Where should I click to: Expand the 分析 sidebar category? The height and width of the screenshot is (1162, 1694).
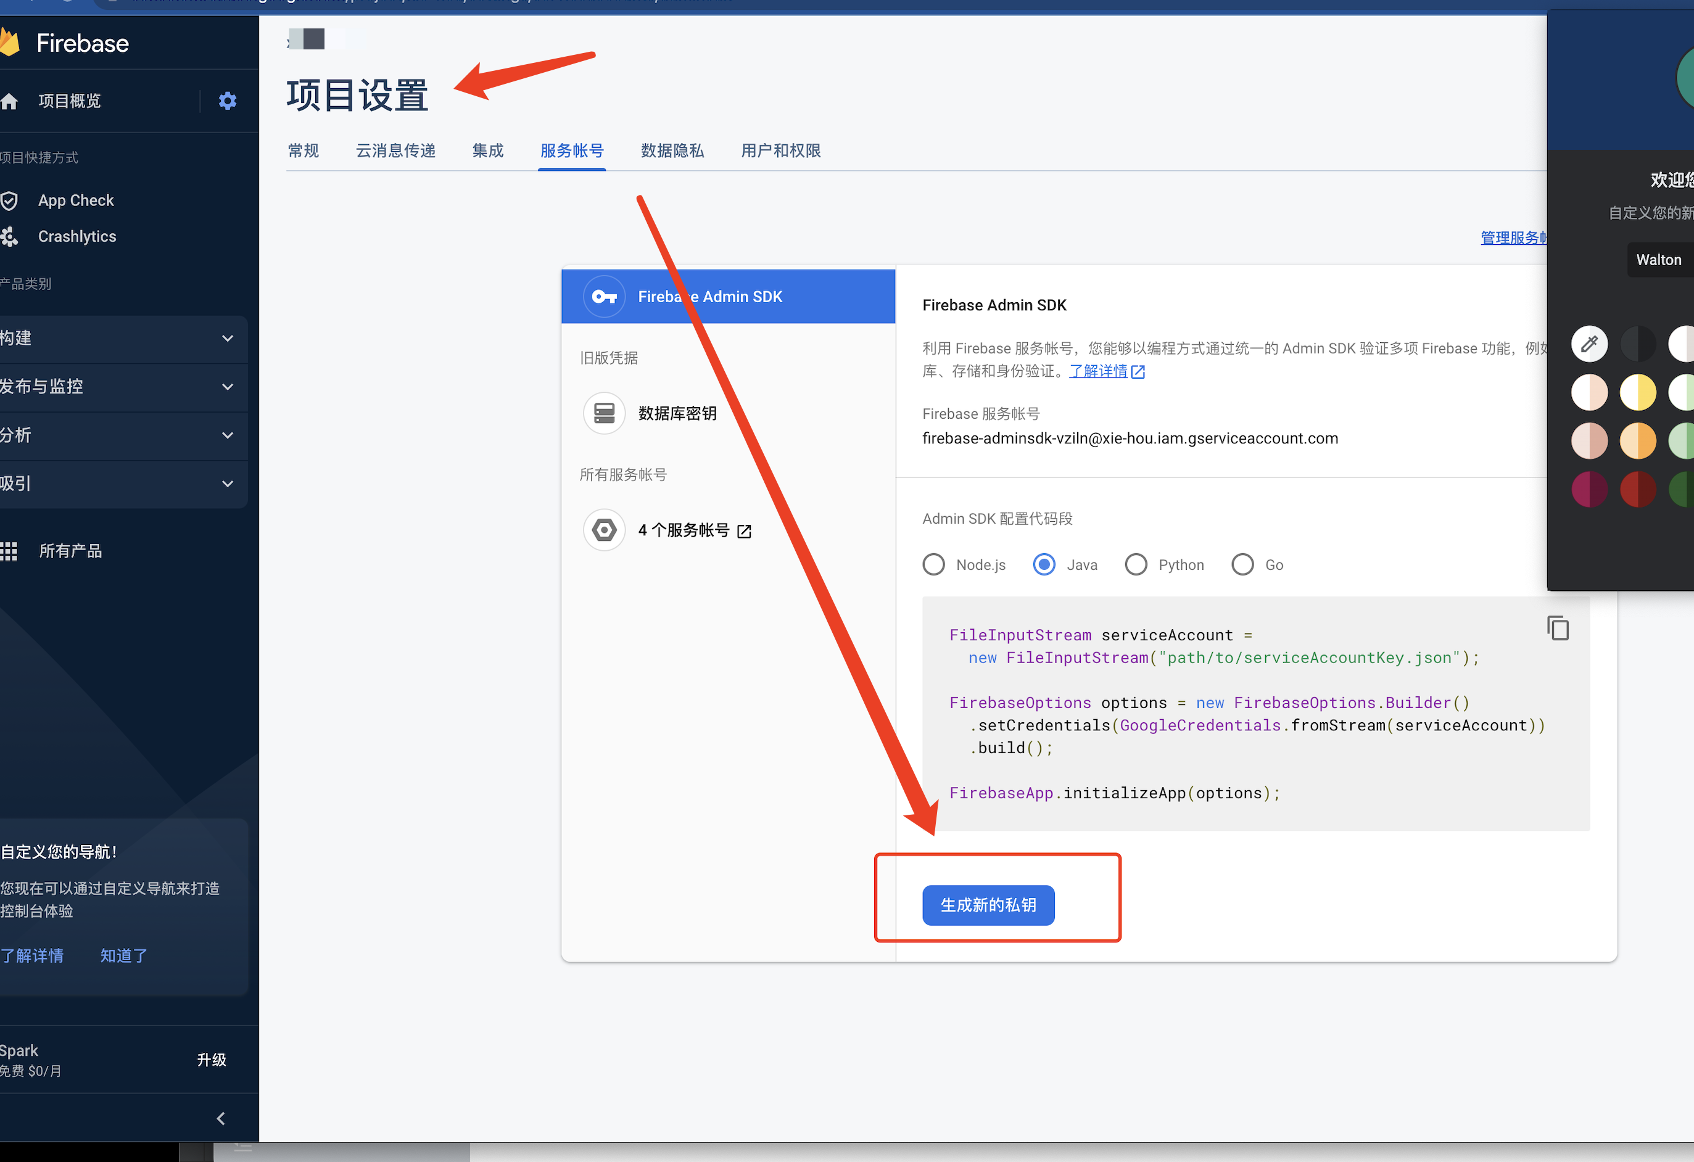pos(228,435)
